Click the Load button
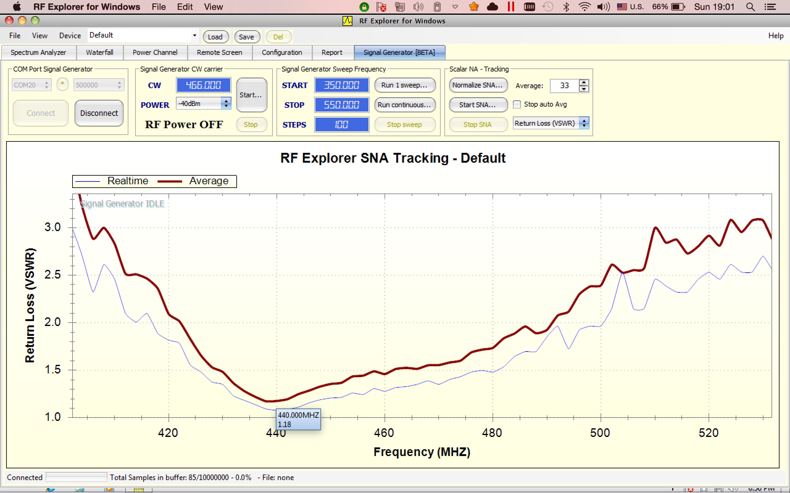Screen dimensions: 790x493 (215, 37)
